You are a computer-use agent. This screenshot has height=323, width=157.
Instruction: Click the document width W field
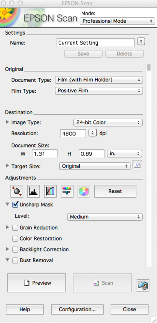click(x=45, y=154)
